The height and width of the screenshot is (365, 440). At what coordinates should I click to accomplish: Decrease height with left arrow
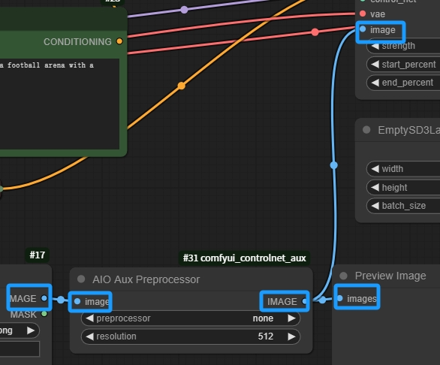point(375,187)
